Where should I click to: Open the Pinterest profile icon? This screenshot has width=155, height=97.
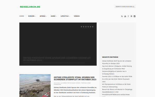pyautogui.click(x=131, y=16)
